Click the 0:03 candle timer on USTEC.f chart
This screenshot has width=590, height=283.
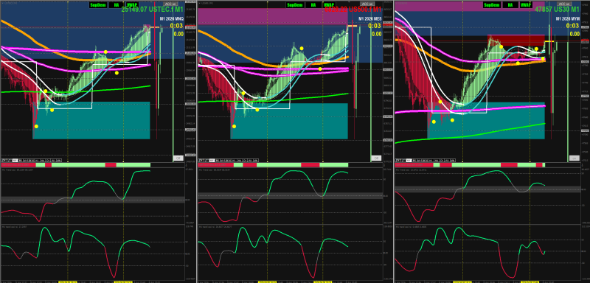(176, 26)
